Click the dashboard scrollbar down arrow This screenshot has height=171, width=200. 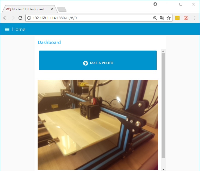click(x=163, y=169)
